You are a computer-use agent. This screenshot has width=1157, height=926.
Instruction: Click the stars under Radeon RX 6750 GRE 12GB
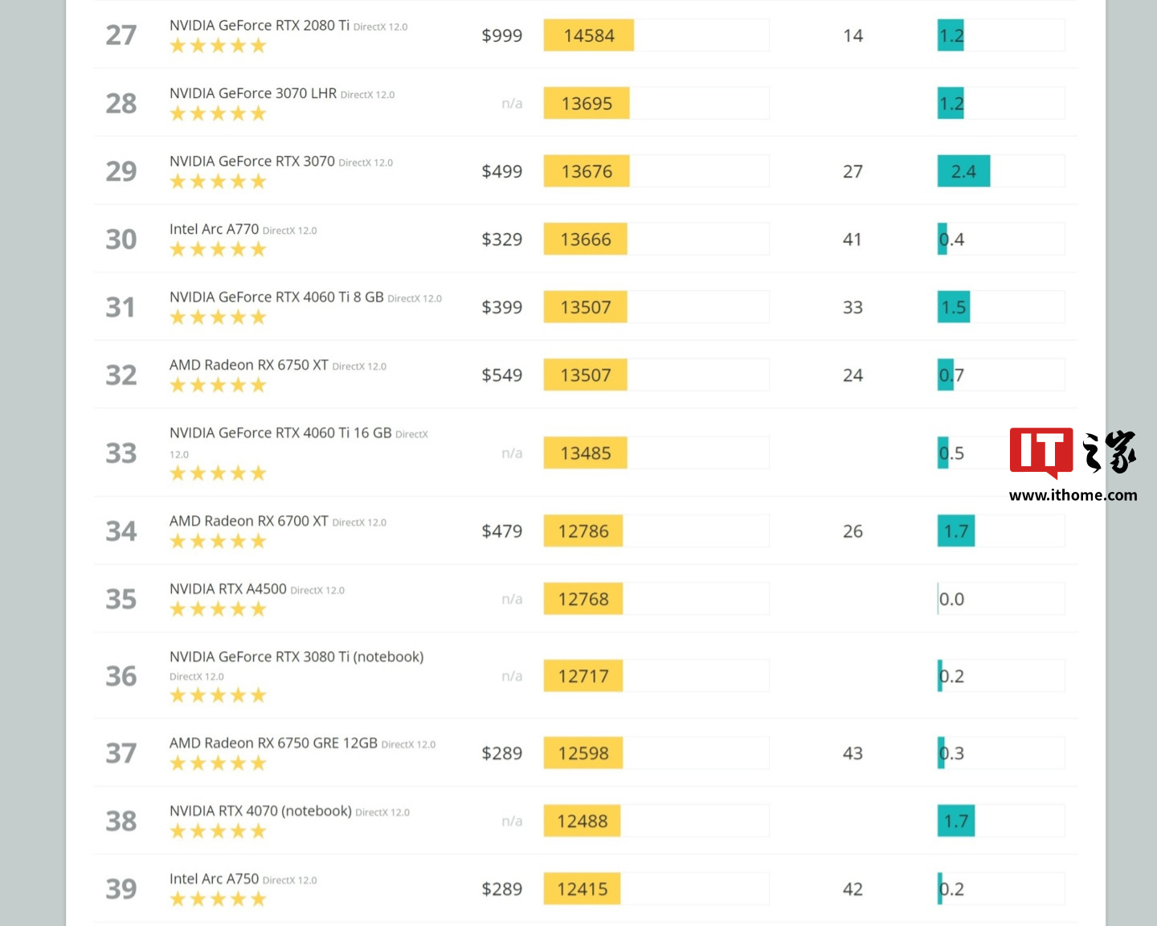click(x=218, y=764)
